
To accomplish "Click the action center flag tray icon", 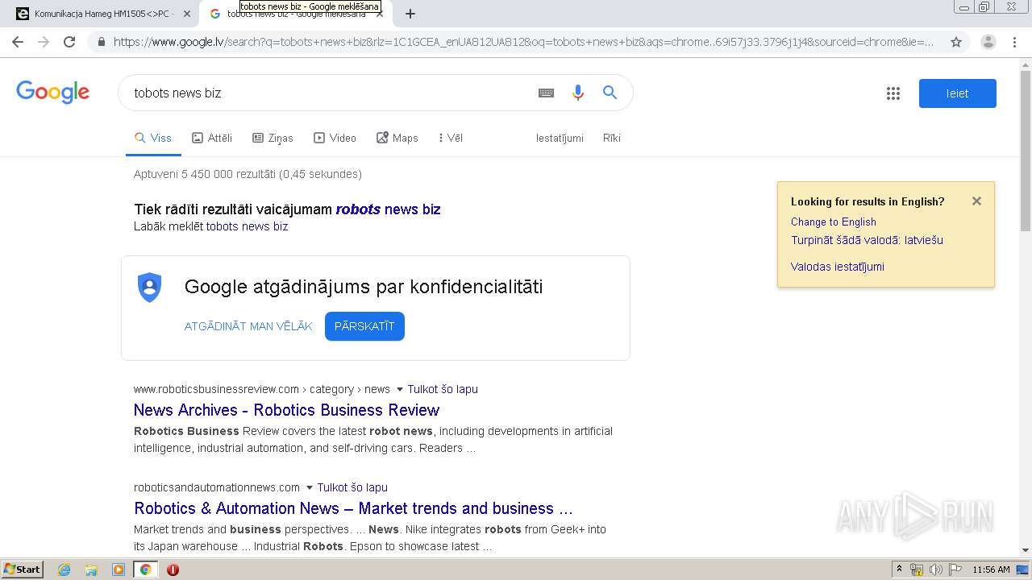I will point(955,570).
